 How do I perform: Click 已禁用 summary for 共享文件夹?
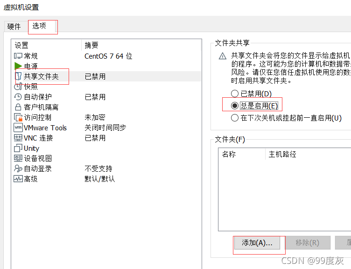point(95,76)
